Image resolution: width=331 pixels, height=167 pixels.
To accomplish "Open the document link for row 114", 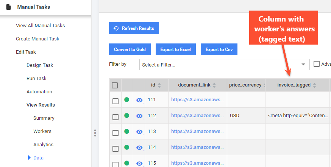I will 197,147.
